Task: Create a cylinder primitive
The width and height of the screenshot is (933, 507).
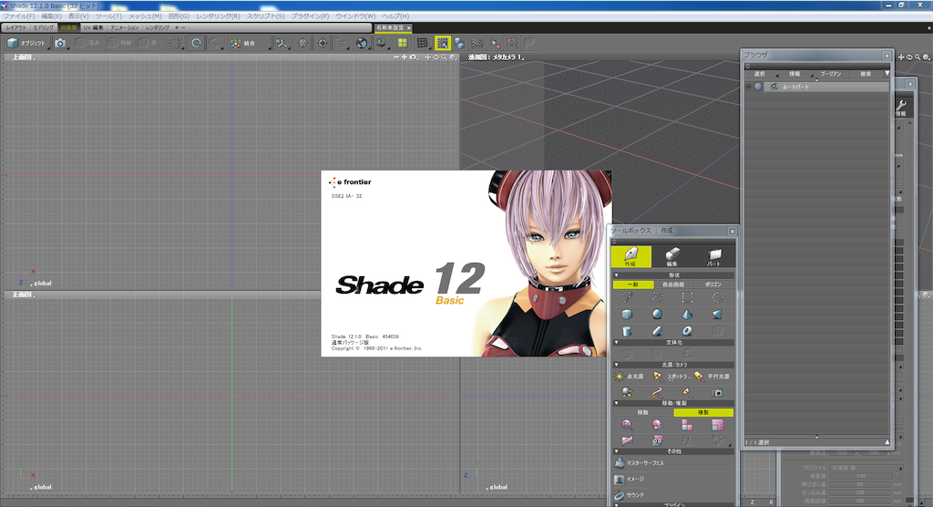Action: [627, 331]
